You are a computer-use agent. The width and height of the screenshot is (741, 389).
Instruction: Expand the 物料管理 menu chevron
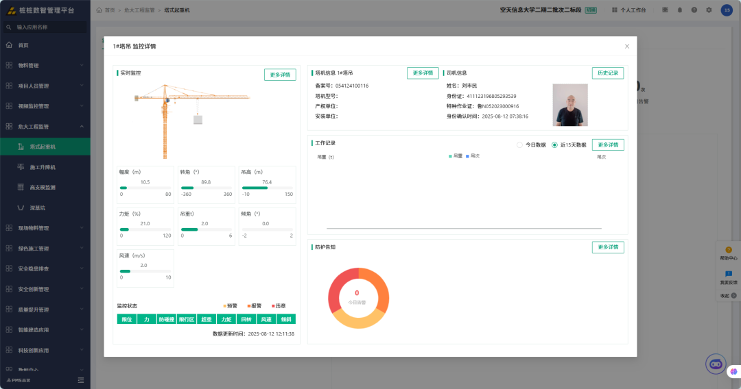82,66
